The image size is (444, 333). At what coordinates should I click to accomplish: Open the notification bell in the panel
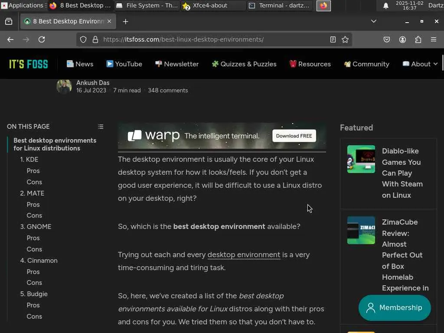click(x=385, y=6)
